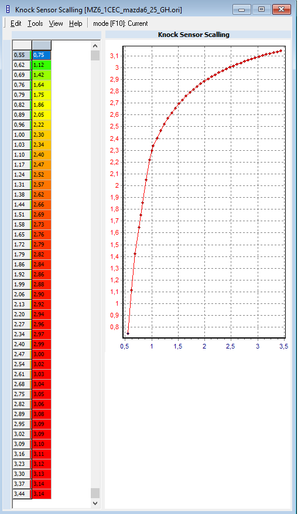Click the window's app icon in title bar
This screenshot has height=514, width=301.
8,9
